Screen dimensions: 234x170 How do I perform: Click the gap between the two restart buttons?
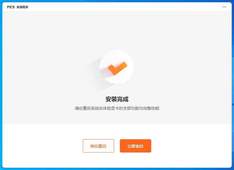click(117, 146)
